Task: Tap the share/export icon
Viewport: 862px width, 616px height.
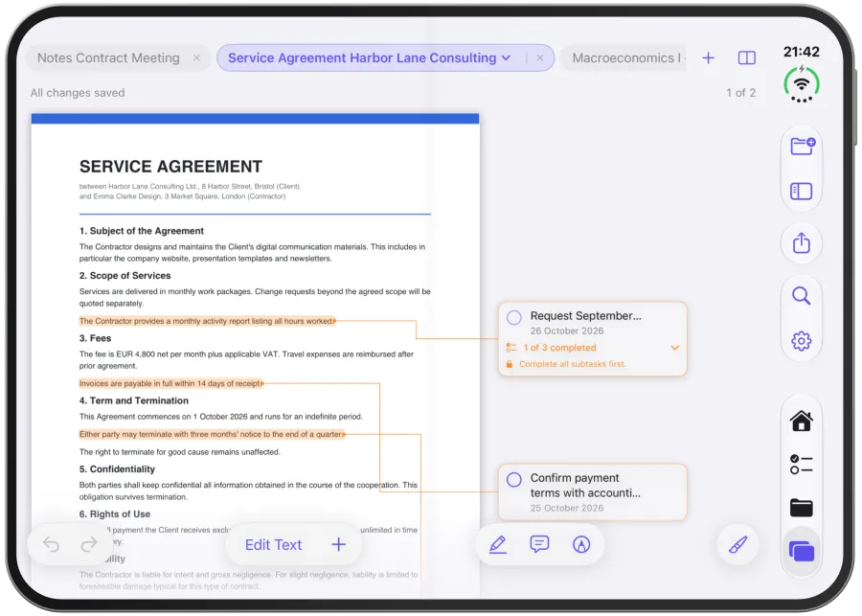Action: [802, 242]
